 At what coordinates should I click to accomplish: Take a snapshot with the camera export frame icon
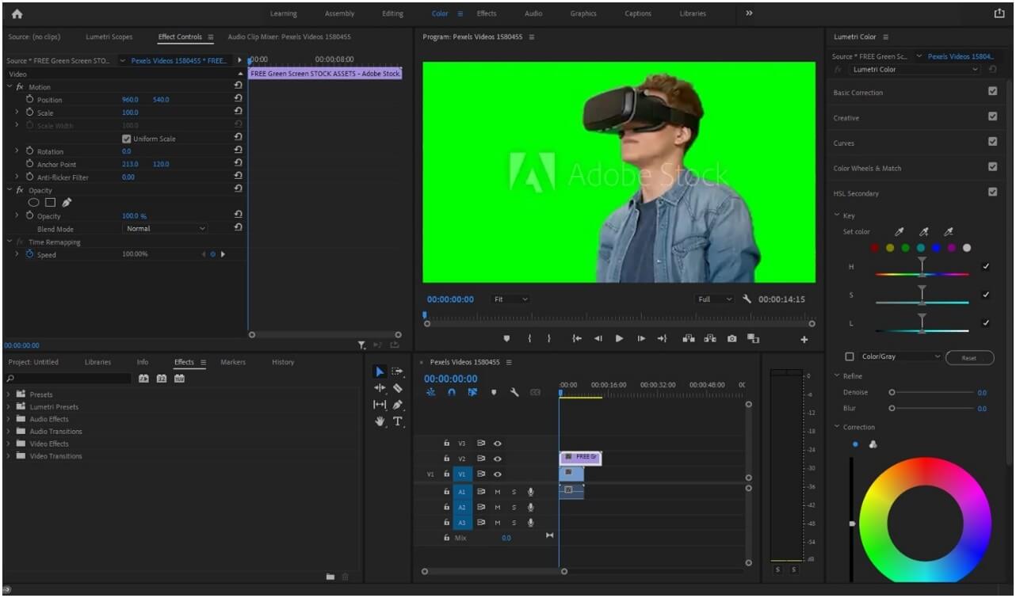(731, 338)
